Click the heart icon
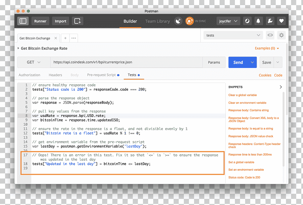This screenshot has width=303, height=205. [x=281, y=21]
